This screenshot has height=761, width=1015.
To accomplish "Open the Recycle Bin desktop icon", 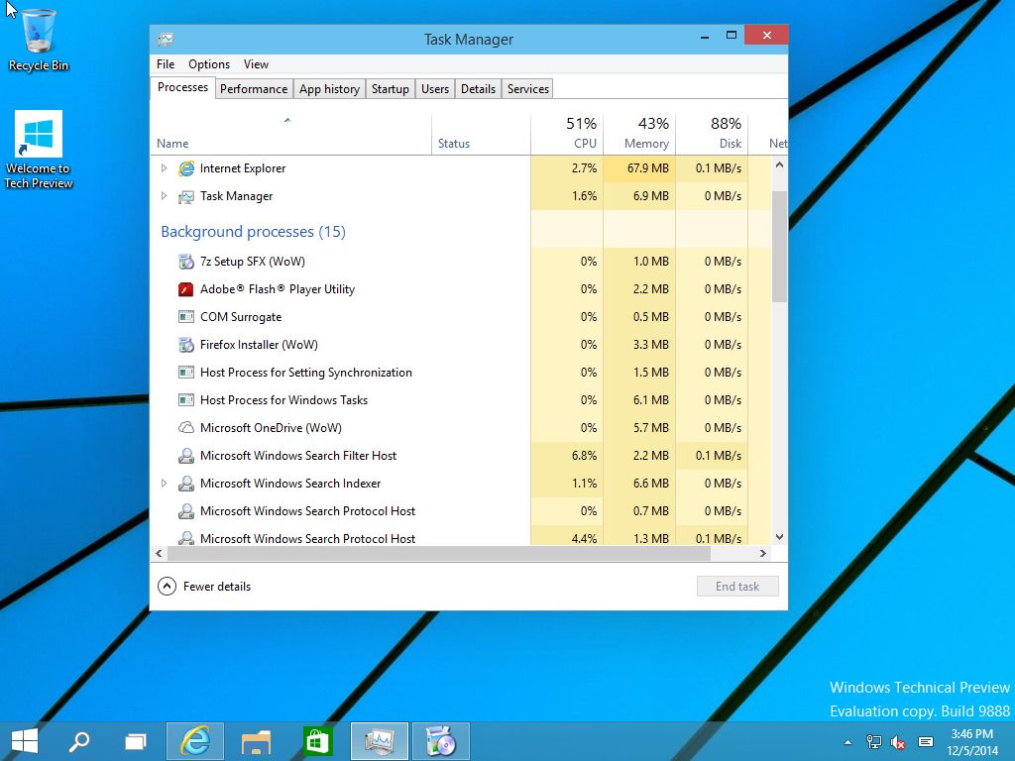I will point(39,39).
